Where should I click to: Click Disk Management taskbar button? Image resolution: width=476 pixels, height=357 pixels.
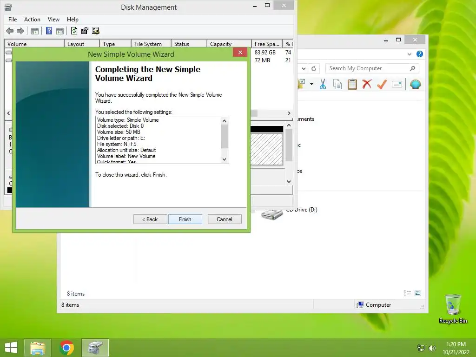click(x=95, y=348)
